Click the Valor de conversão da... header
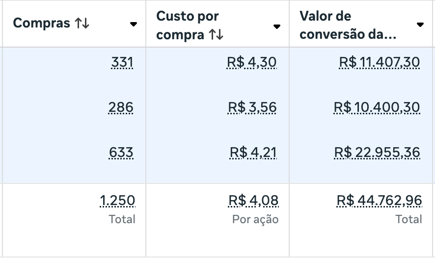435x258 pixels. [x=348, y=25]
